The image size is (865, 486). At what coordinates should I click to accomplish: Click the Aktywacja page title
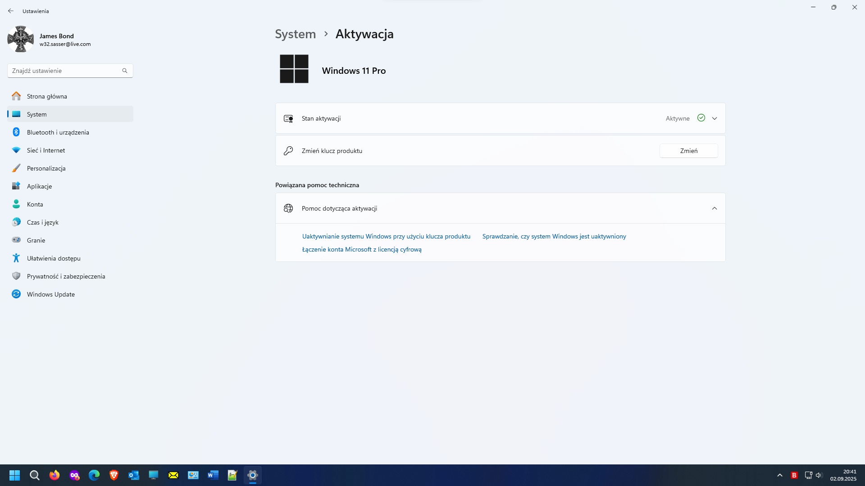pyautogui.click(x=364, y=34)
